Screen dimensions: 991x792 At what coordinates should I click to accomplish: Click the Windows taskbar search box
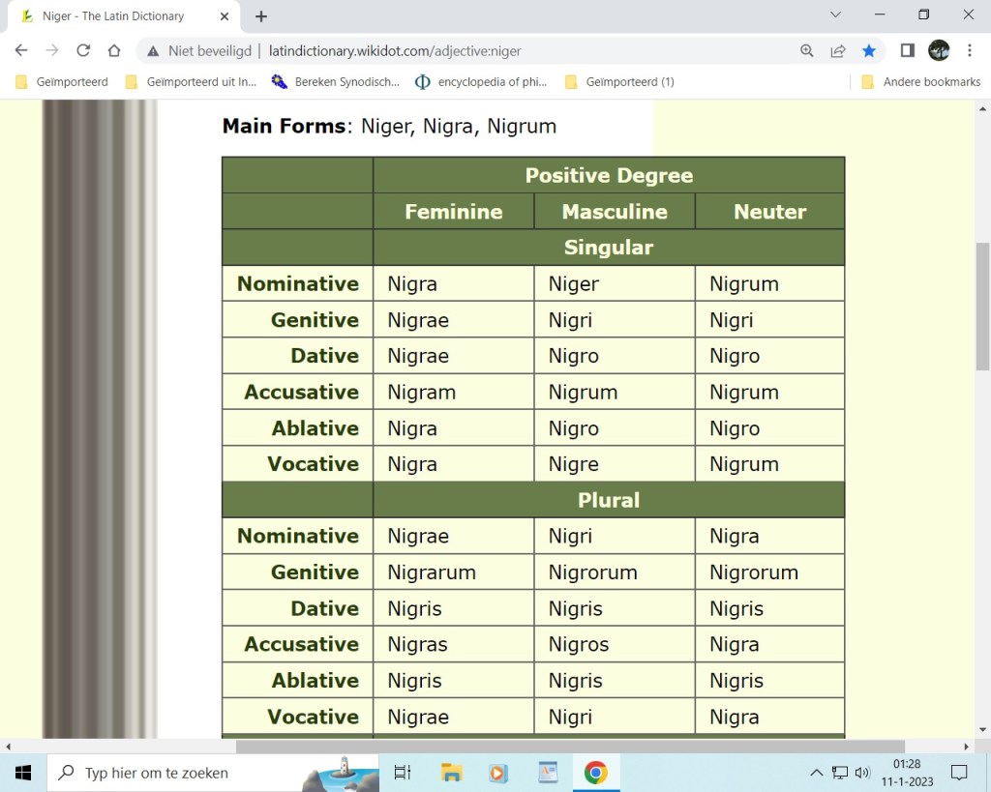tap(174, 773)
